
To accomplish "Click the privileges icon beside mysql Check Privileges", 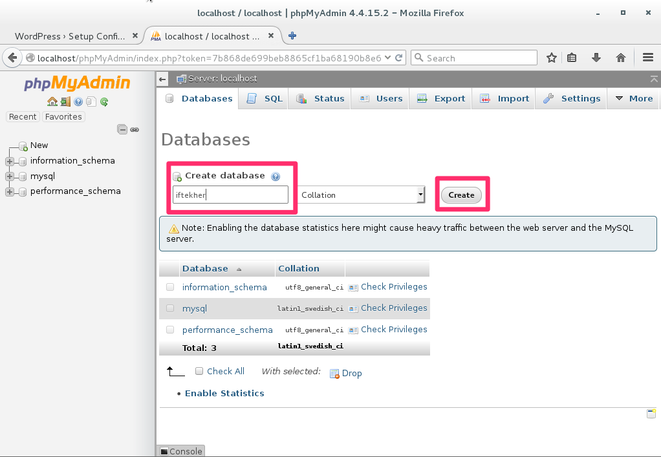I will click(353, 309).
